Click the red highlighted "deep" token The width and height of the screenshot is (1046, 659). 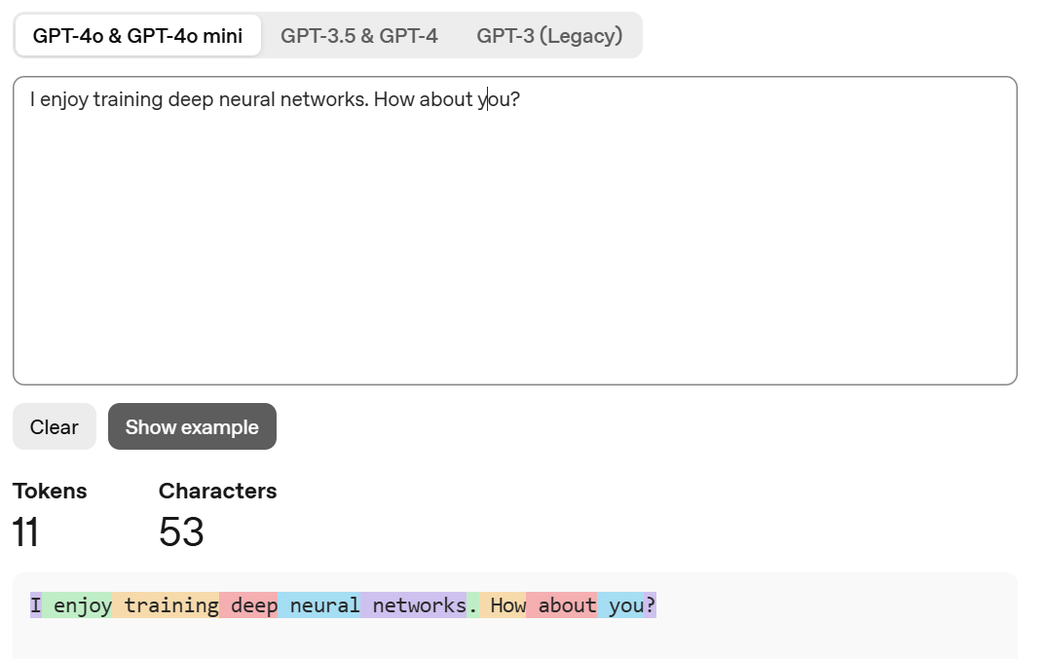tap(250, 605)
